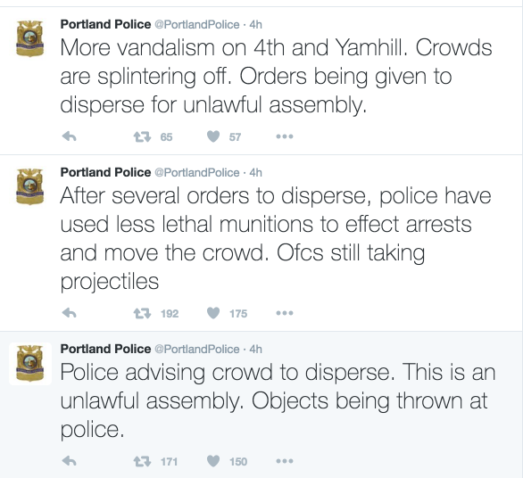Like the tweet with 57 likes
Screen dimensions: 523x478
(x=213, y=136)
